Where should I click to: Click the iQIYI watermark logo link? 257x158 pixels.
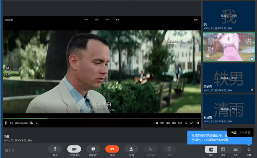(179, 40)
